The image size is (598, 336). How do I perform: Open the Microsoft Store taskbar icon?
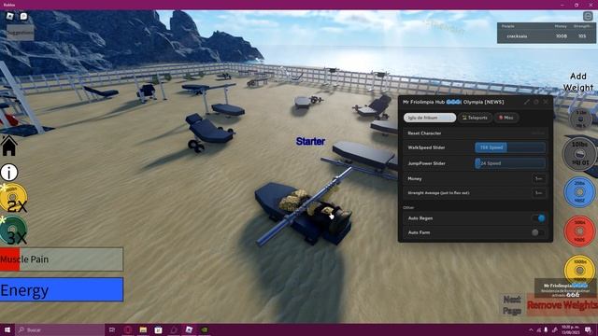[158, 329]
